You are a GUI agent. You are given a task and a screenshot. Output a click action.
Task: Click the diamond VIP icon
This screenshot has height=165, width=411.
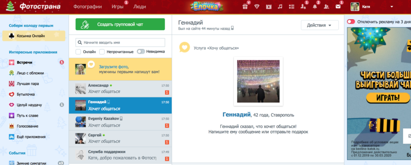(257, 7)
